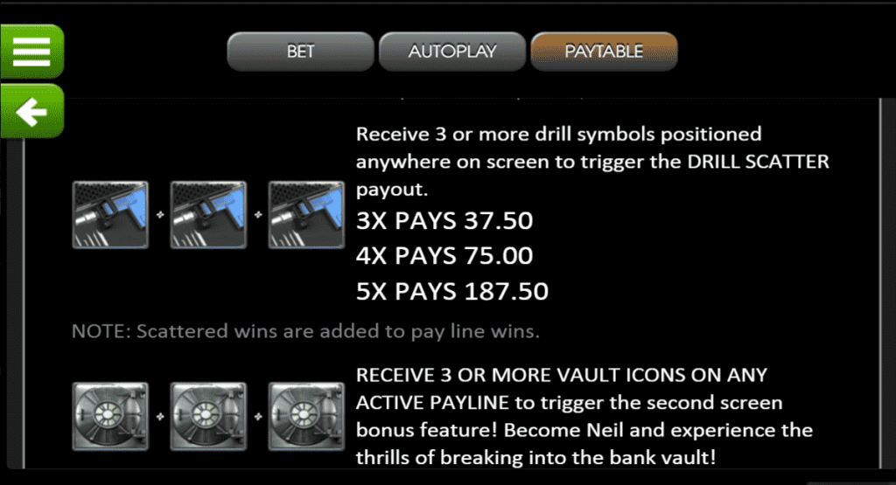Switch to the BET tab

coord(301,52)
